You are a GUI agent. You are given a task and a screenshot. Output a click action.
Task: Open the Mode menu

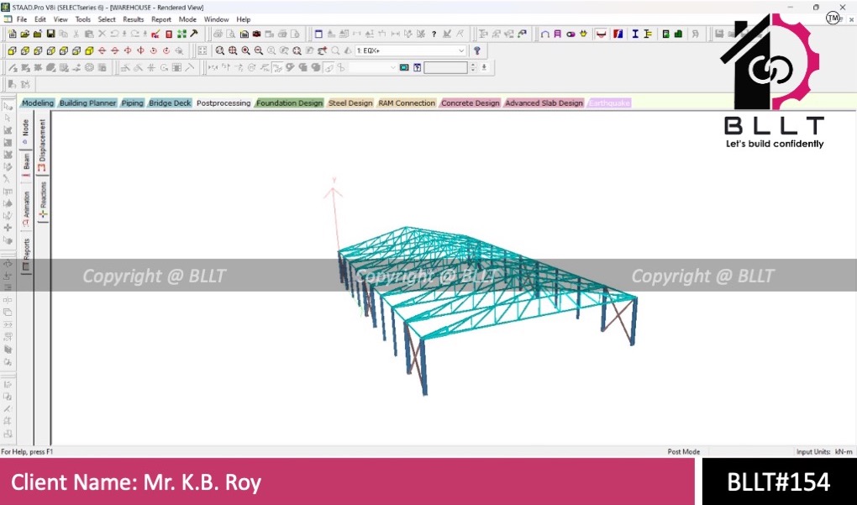click(187, 19)
